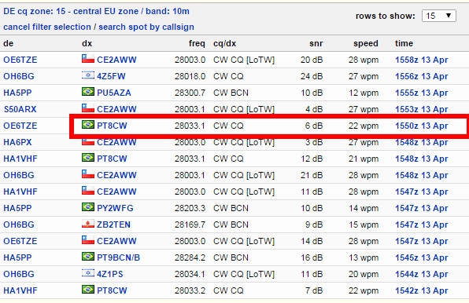Open the rows to show dropdown
Viewport: 469px width, 303px height.
pyautogui.click(x=438, y=16)
